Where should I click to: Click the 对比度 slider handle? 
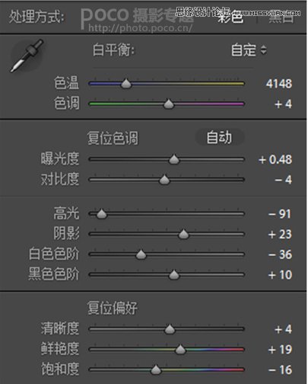click(x=164, y=179)
